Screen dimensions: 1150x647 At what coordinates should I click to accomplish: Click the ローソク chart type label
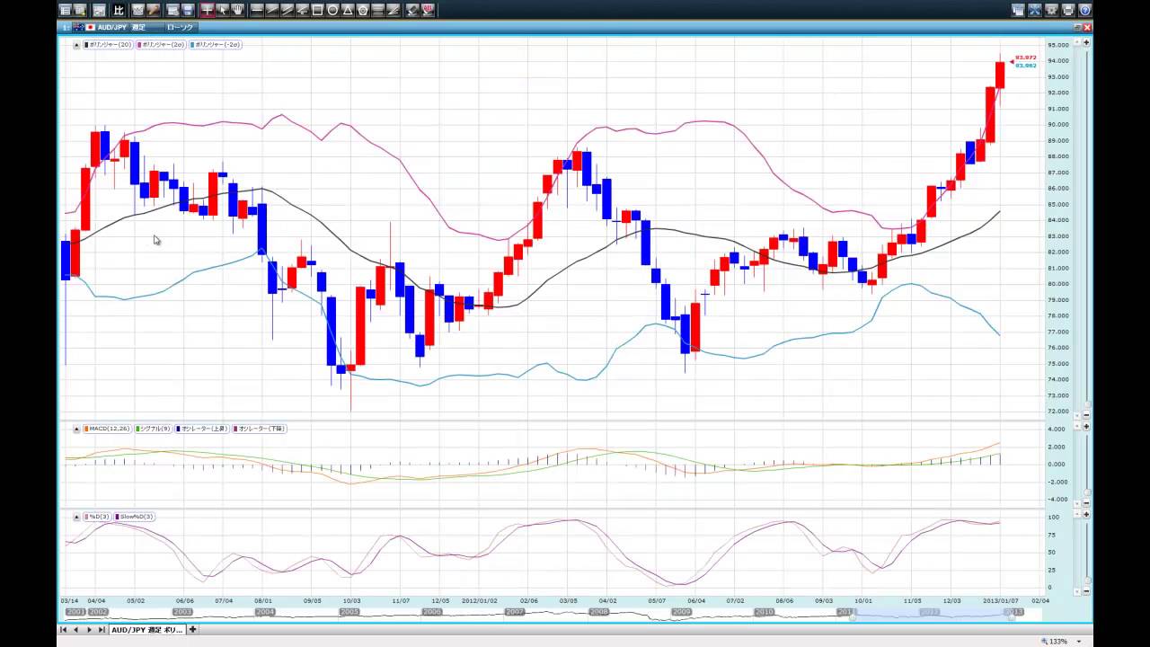click(180, 27)
